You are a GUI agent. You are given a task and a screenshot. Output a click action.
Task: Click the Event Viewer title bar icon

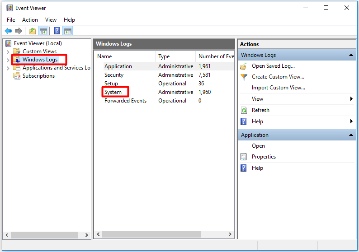[x=9, y=8]
